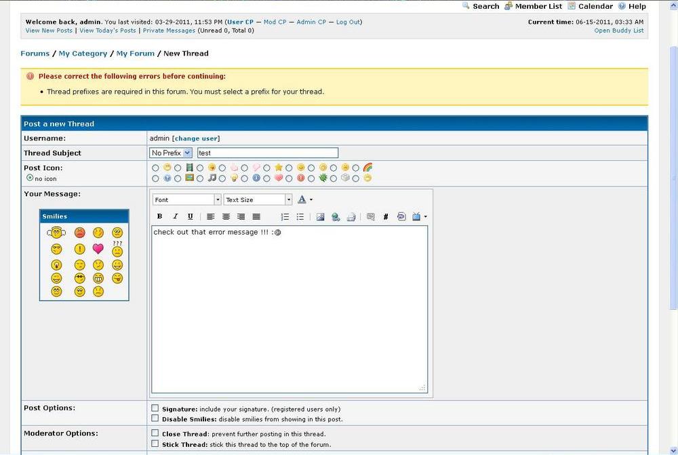Open the No Prefix dropdown
This screenshot has height=455, width=678.
[171, 153]
